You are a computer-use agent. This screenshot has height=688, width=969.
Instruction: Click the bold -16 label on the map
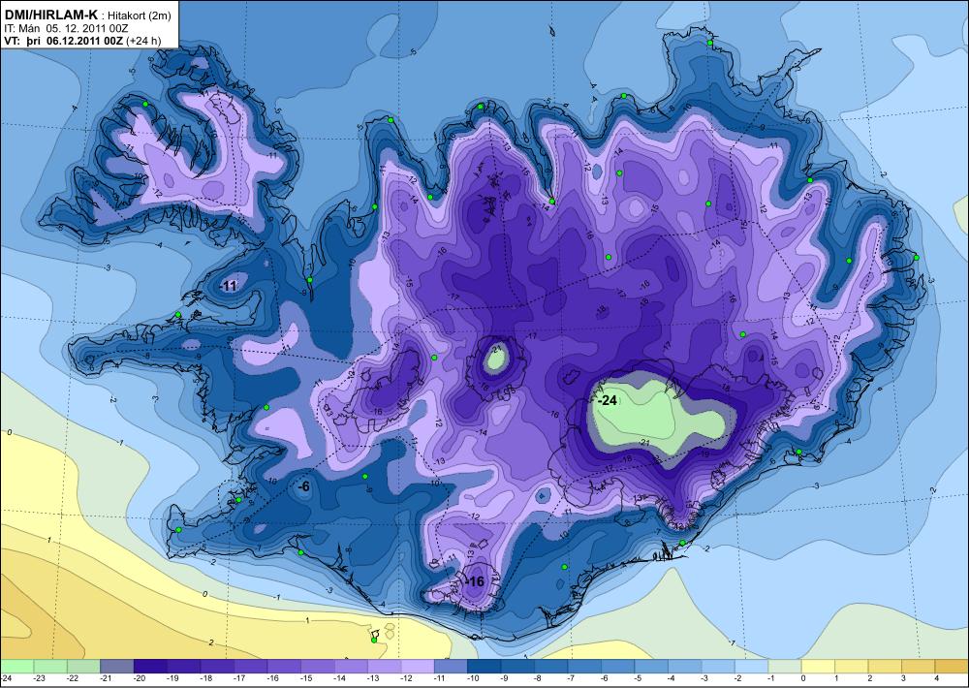[x=474, y=581]
